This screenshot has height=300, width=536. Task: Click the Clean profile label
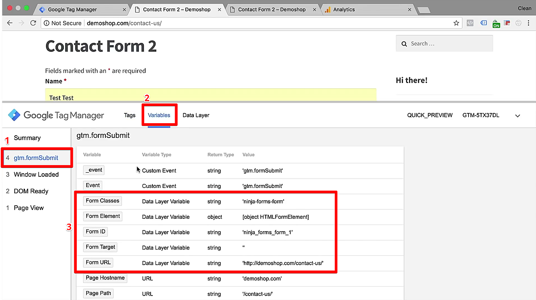524,8
